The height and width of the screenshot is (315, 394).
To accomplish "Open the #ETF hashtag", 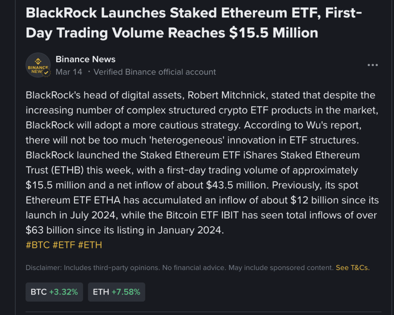I will (x=64, y=245).
